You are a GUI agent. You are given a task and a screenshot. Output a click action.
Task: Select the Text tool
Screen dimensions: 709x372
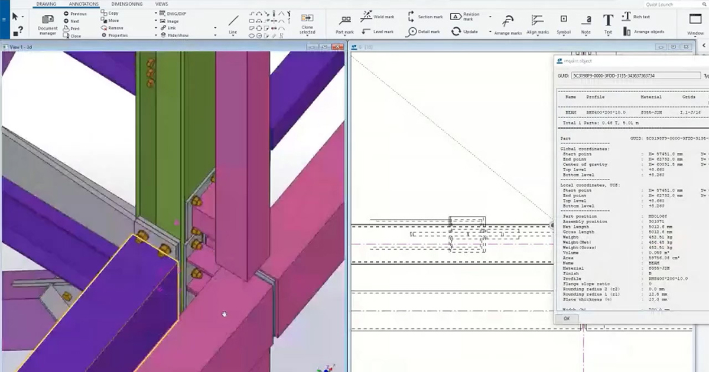point(608,24)
